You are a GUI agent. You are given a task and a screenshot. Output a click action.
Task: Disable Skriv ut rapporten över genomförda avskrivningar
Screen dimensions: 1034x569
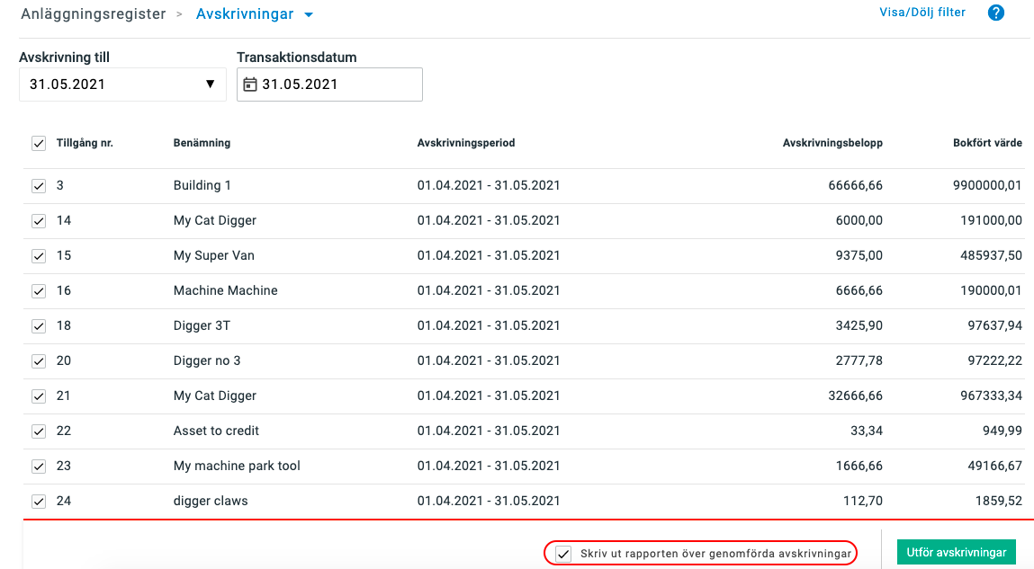point(563,554)
